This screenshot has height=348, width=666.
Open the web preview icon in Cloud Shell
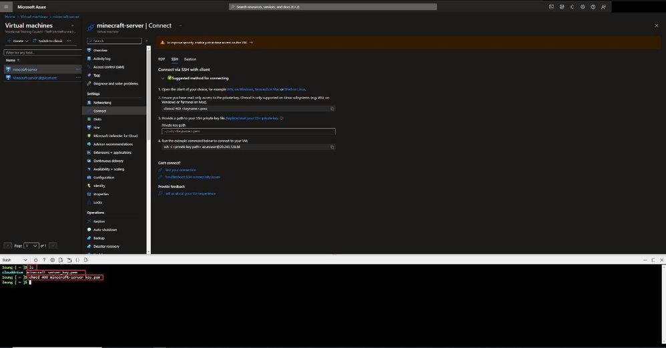[x=86, y=260]
